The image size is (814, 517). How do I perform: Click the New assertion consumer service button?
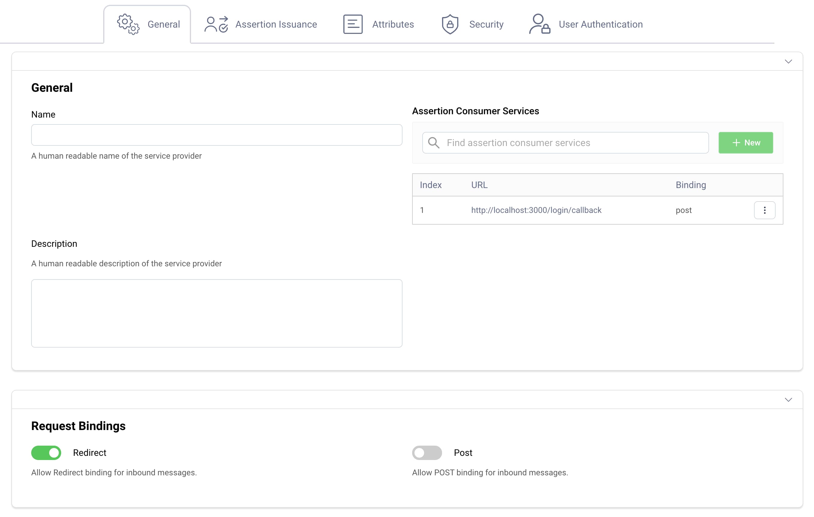(746, 143)
